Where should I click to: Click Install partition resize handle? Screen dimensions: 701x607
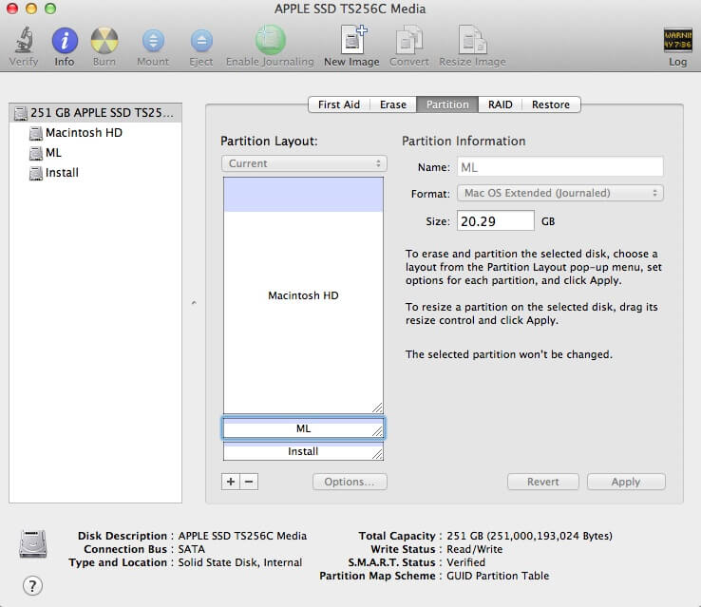click(x=377, y=454)
